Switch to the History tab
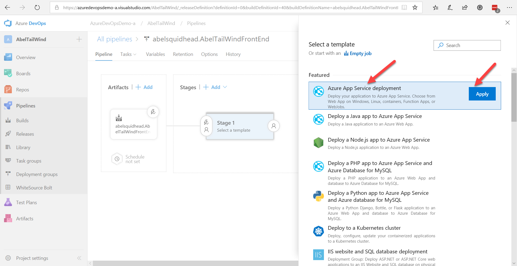 [x=233, y=54]
